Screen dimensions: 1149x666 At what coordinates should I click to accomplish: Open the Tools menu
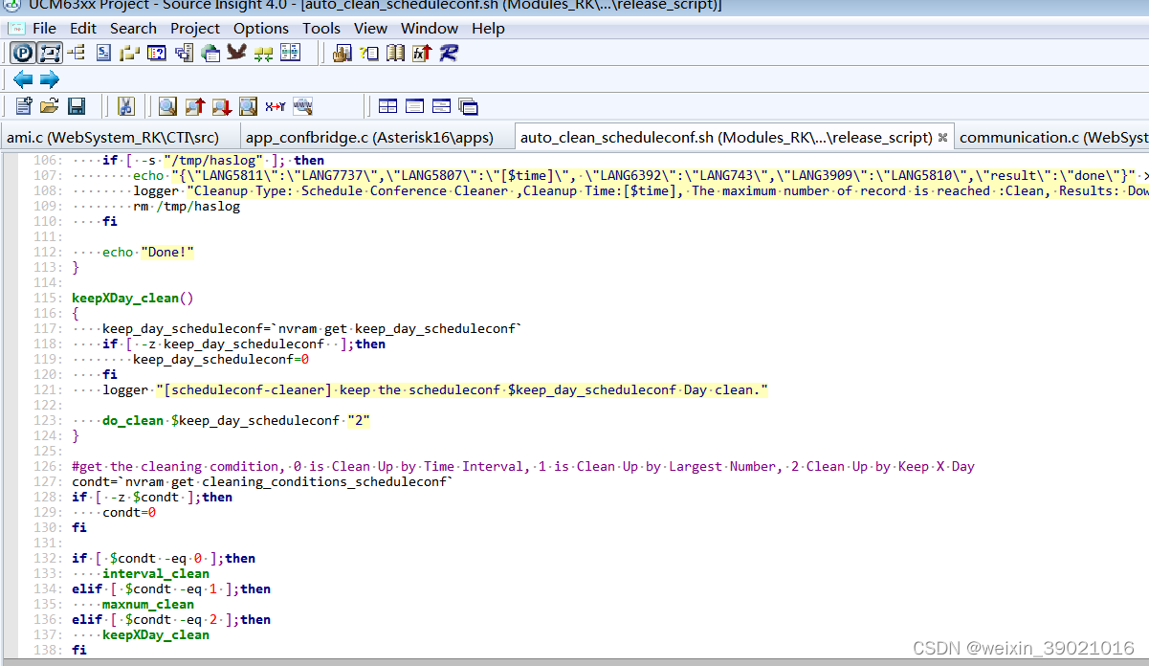320,28
